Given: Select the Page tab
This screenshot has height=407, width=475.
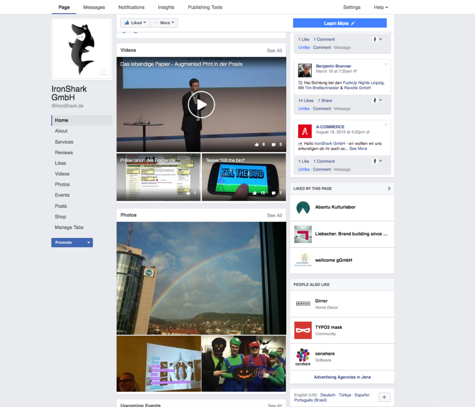Looking at the screenshot, I should 64,7.
